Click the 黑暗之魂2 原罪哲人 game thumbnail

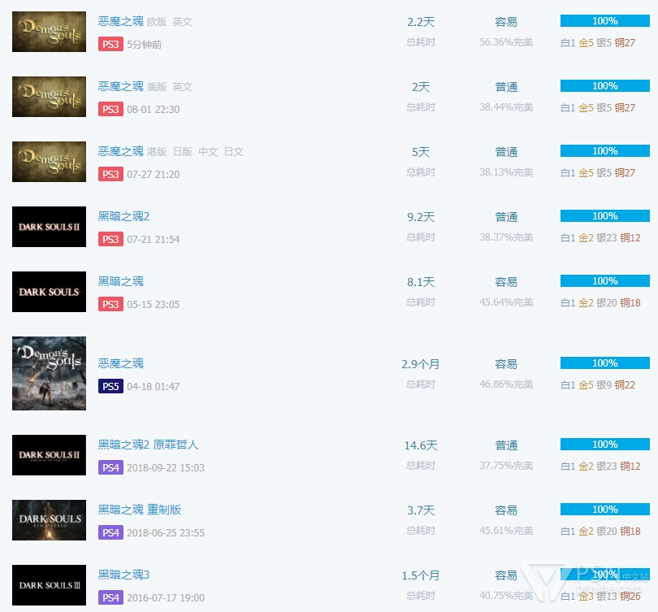pos(49,455)
